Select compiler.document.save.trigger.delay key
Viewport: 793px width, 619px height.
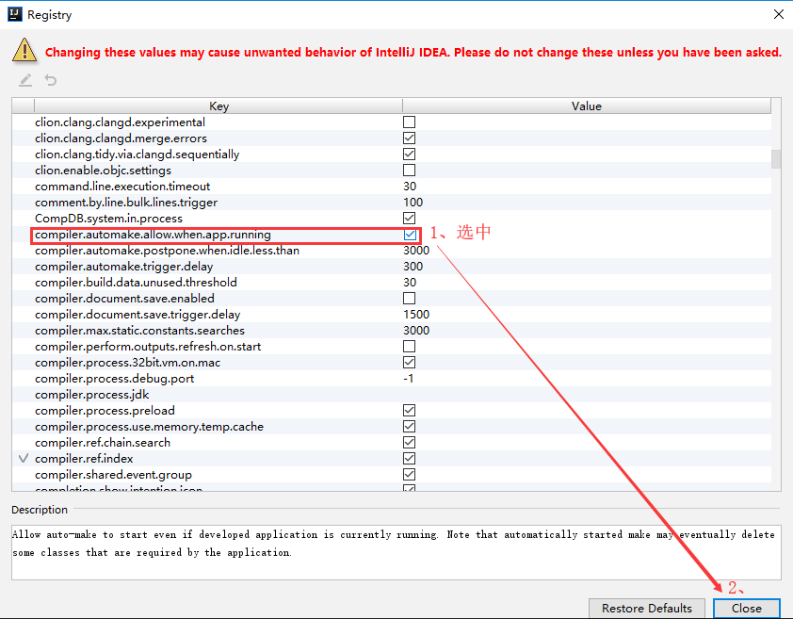pos(138,315)
